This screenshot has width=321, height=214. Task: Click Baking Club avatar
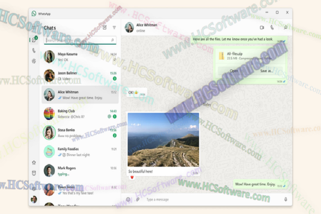pyautogui.click(x=49, y=113)
